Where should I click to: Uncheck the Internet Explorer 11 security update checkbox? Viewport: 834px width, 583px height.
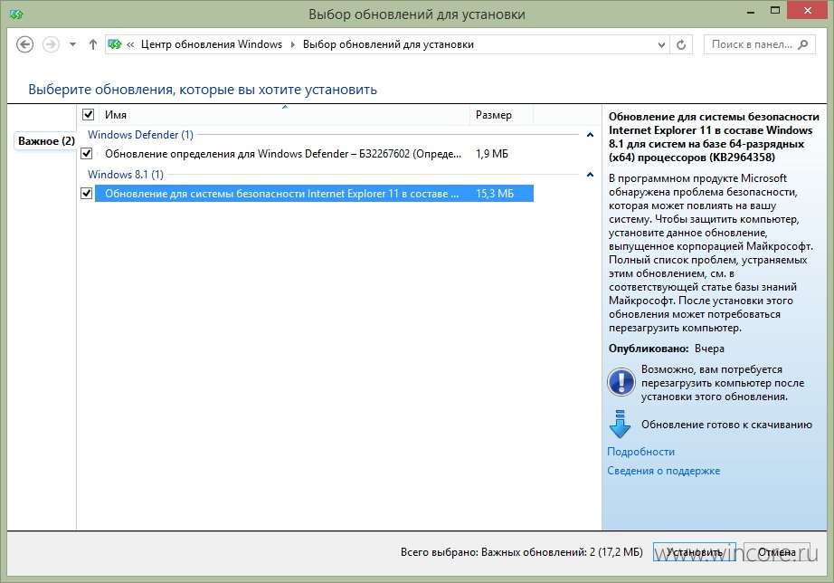pos(87,193)
